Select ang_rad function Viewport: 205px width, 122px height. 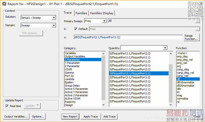pyautogui.click(x=182, y=63)
